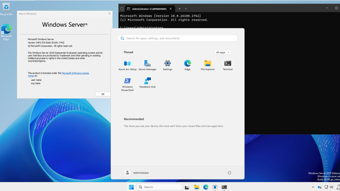Close the Administrator terminal tab

(x=171, y=9)
